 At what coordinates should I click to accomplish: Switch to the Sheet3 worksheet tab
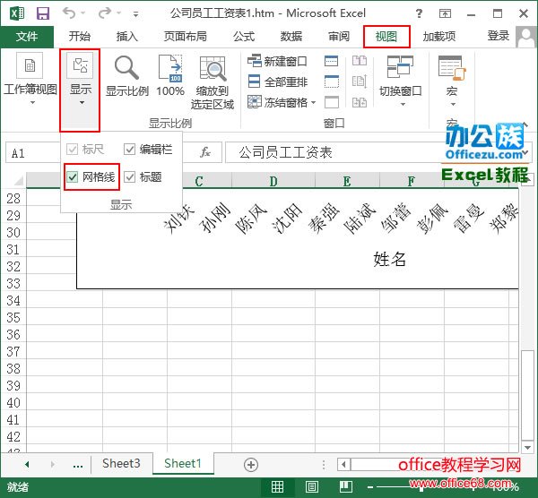pyautogui.click(x=121, y=464)
